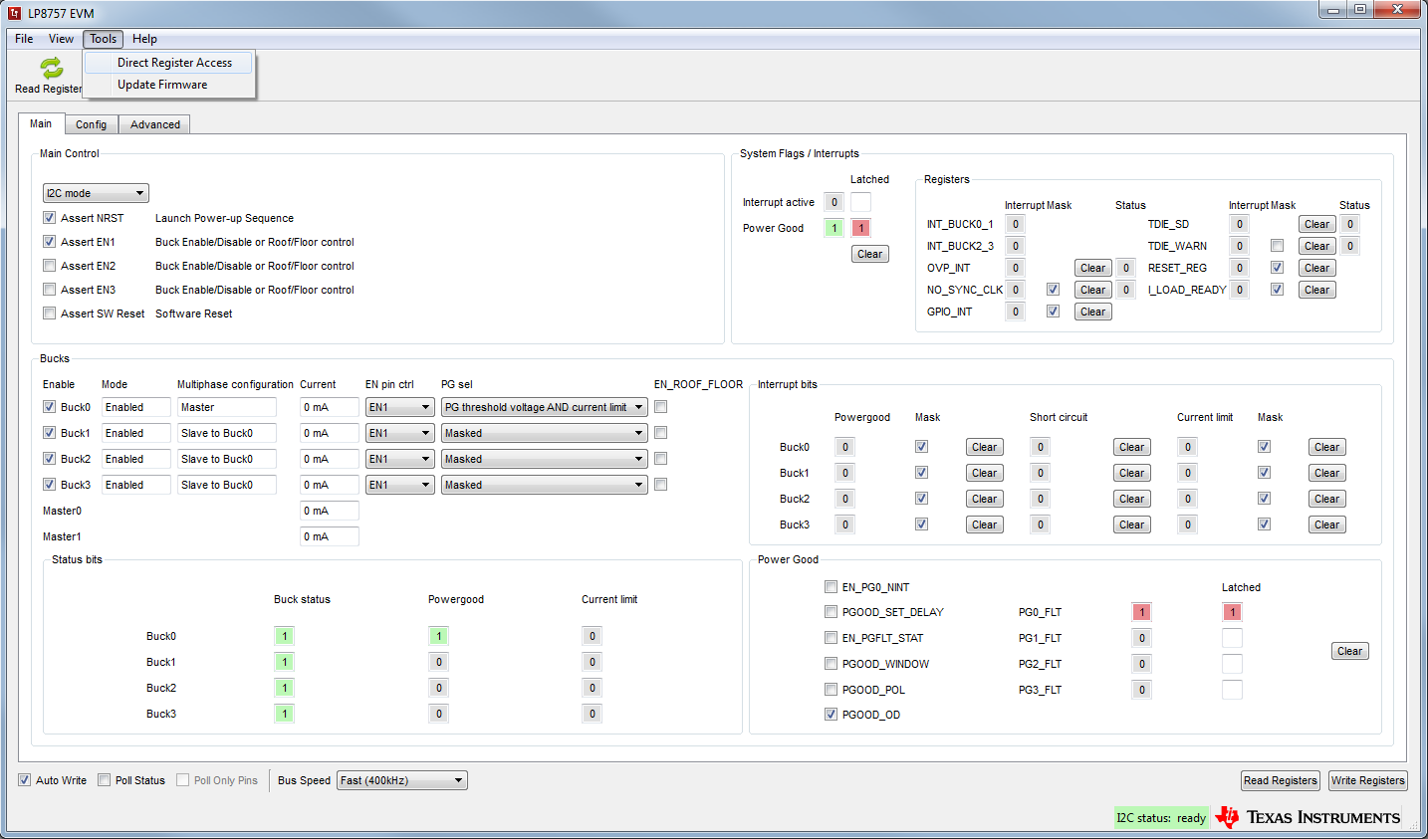Open the I2C mode dropdown
The image size is (1428, 839).
click(96, 193)
